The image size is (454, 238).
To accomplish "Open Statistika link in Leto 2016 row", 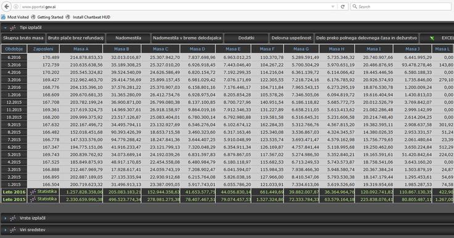I will pyautogui.click(x=47, y=191).
